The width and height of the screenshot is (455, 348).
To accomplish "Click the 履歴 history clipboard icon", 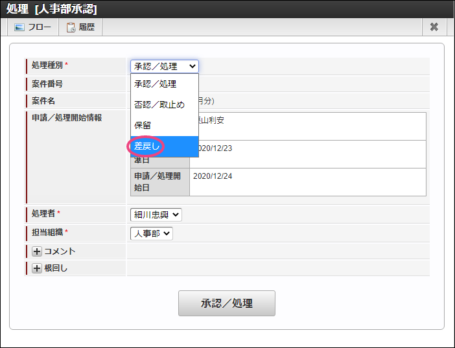I will pyautogui.click(x=71, y=27).
